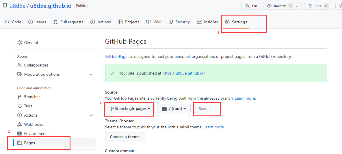Image resolution: width=342 pixels, height=154 pixels.
Task: Switch to the Projects tab
Action: click(x=129, y=22)
